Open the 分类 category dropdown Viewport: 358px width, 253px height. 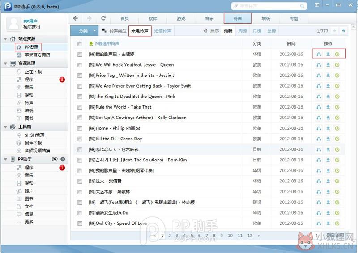coord(84,30)
